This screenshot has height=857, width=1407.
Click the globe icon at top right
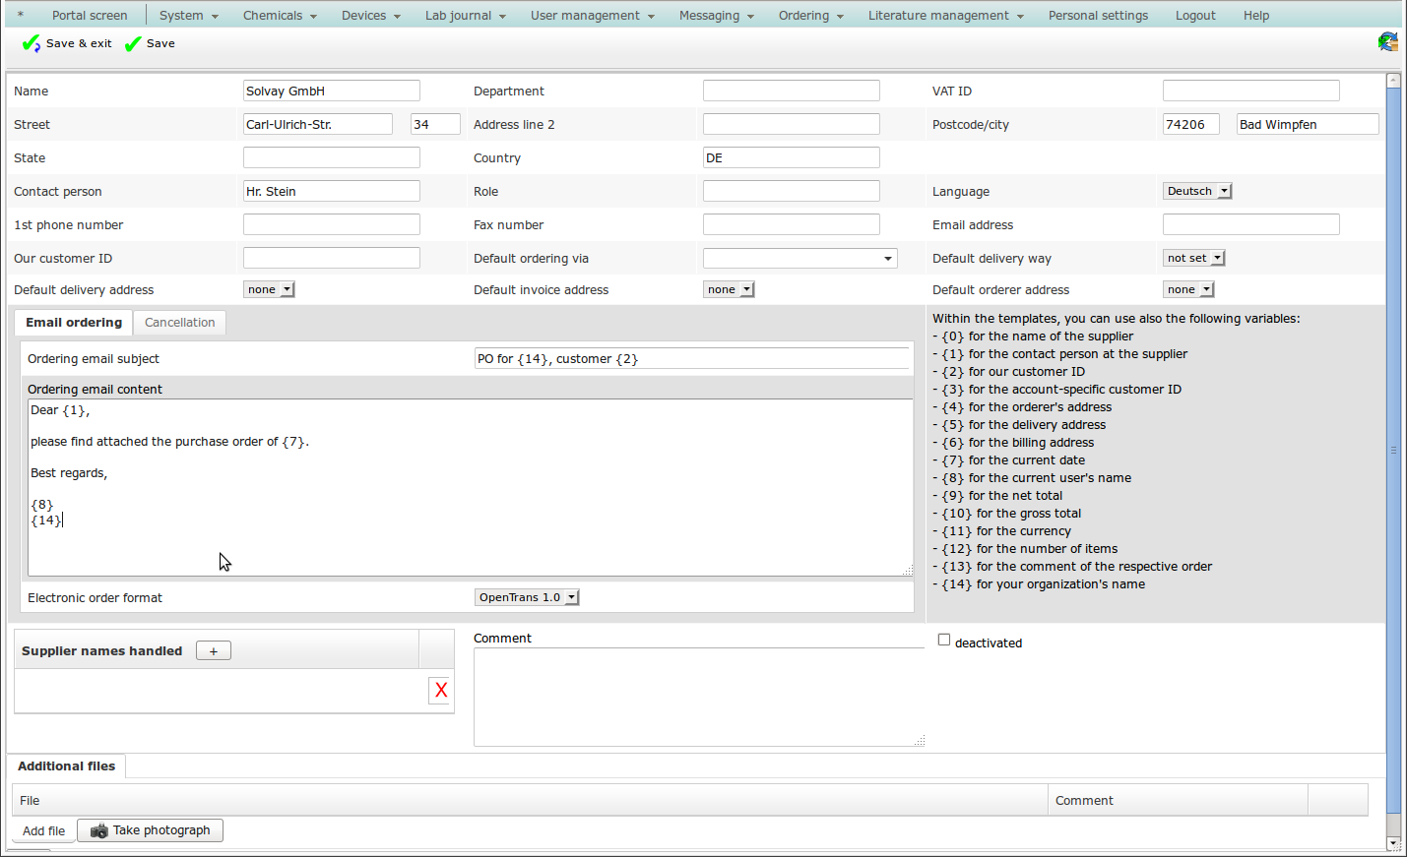(1387, 41)
